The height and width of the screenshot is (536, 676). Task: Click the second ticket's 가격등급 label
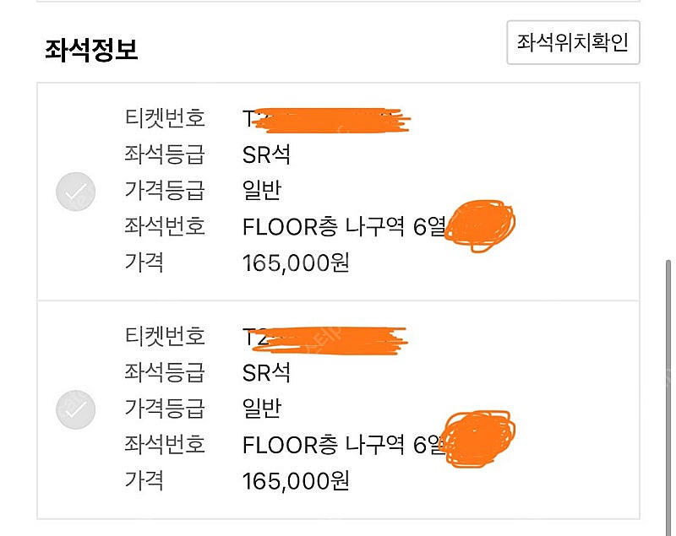coord(164,409)
